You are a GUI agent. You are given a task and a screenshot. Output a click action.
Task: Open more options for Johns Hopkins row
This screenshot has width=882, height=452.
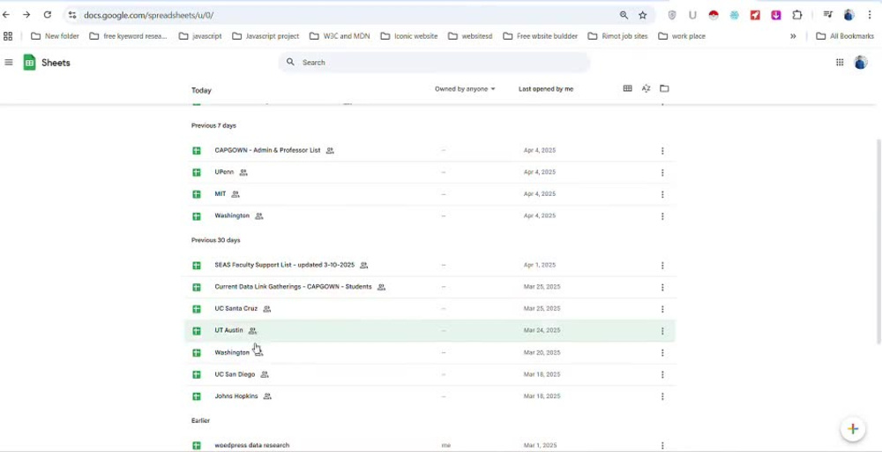[x=662, y=396]
